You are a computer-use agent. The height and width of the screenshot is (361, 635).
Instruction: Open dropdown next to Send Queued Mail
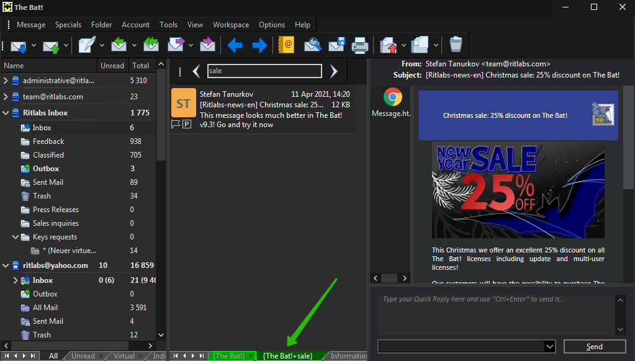click(x=66, y=45)
